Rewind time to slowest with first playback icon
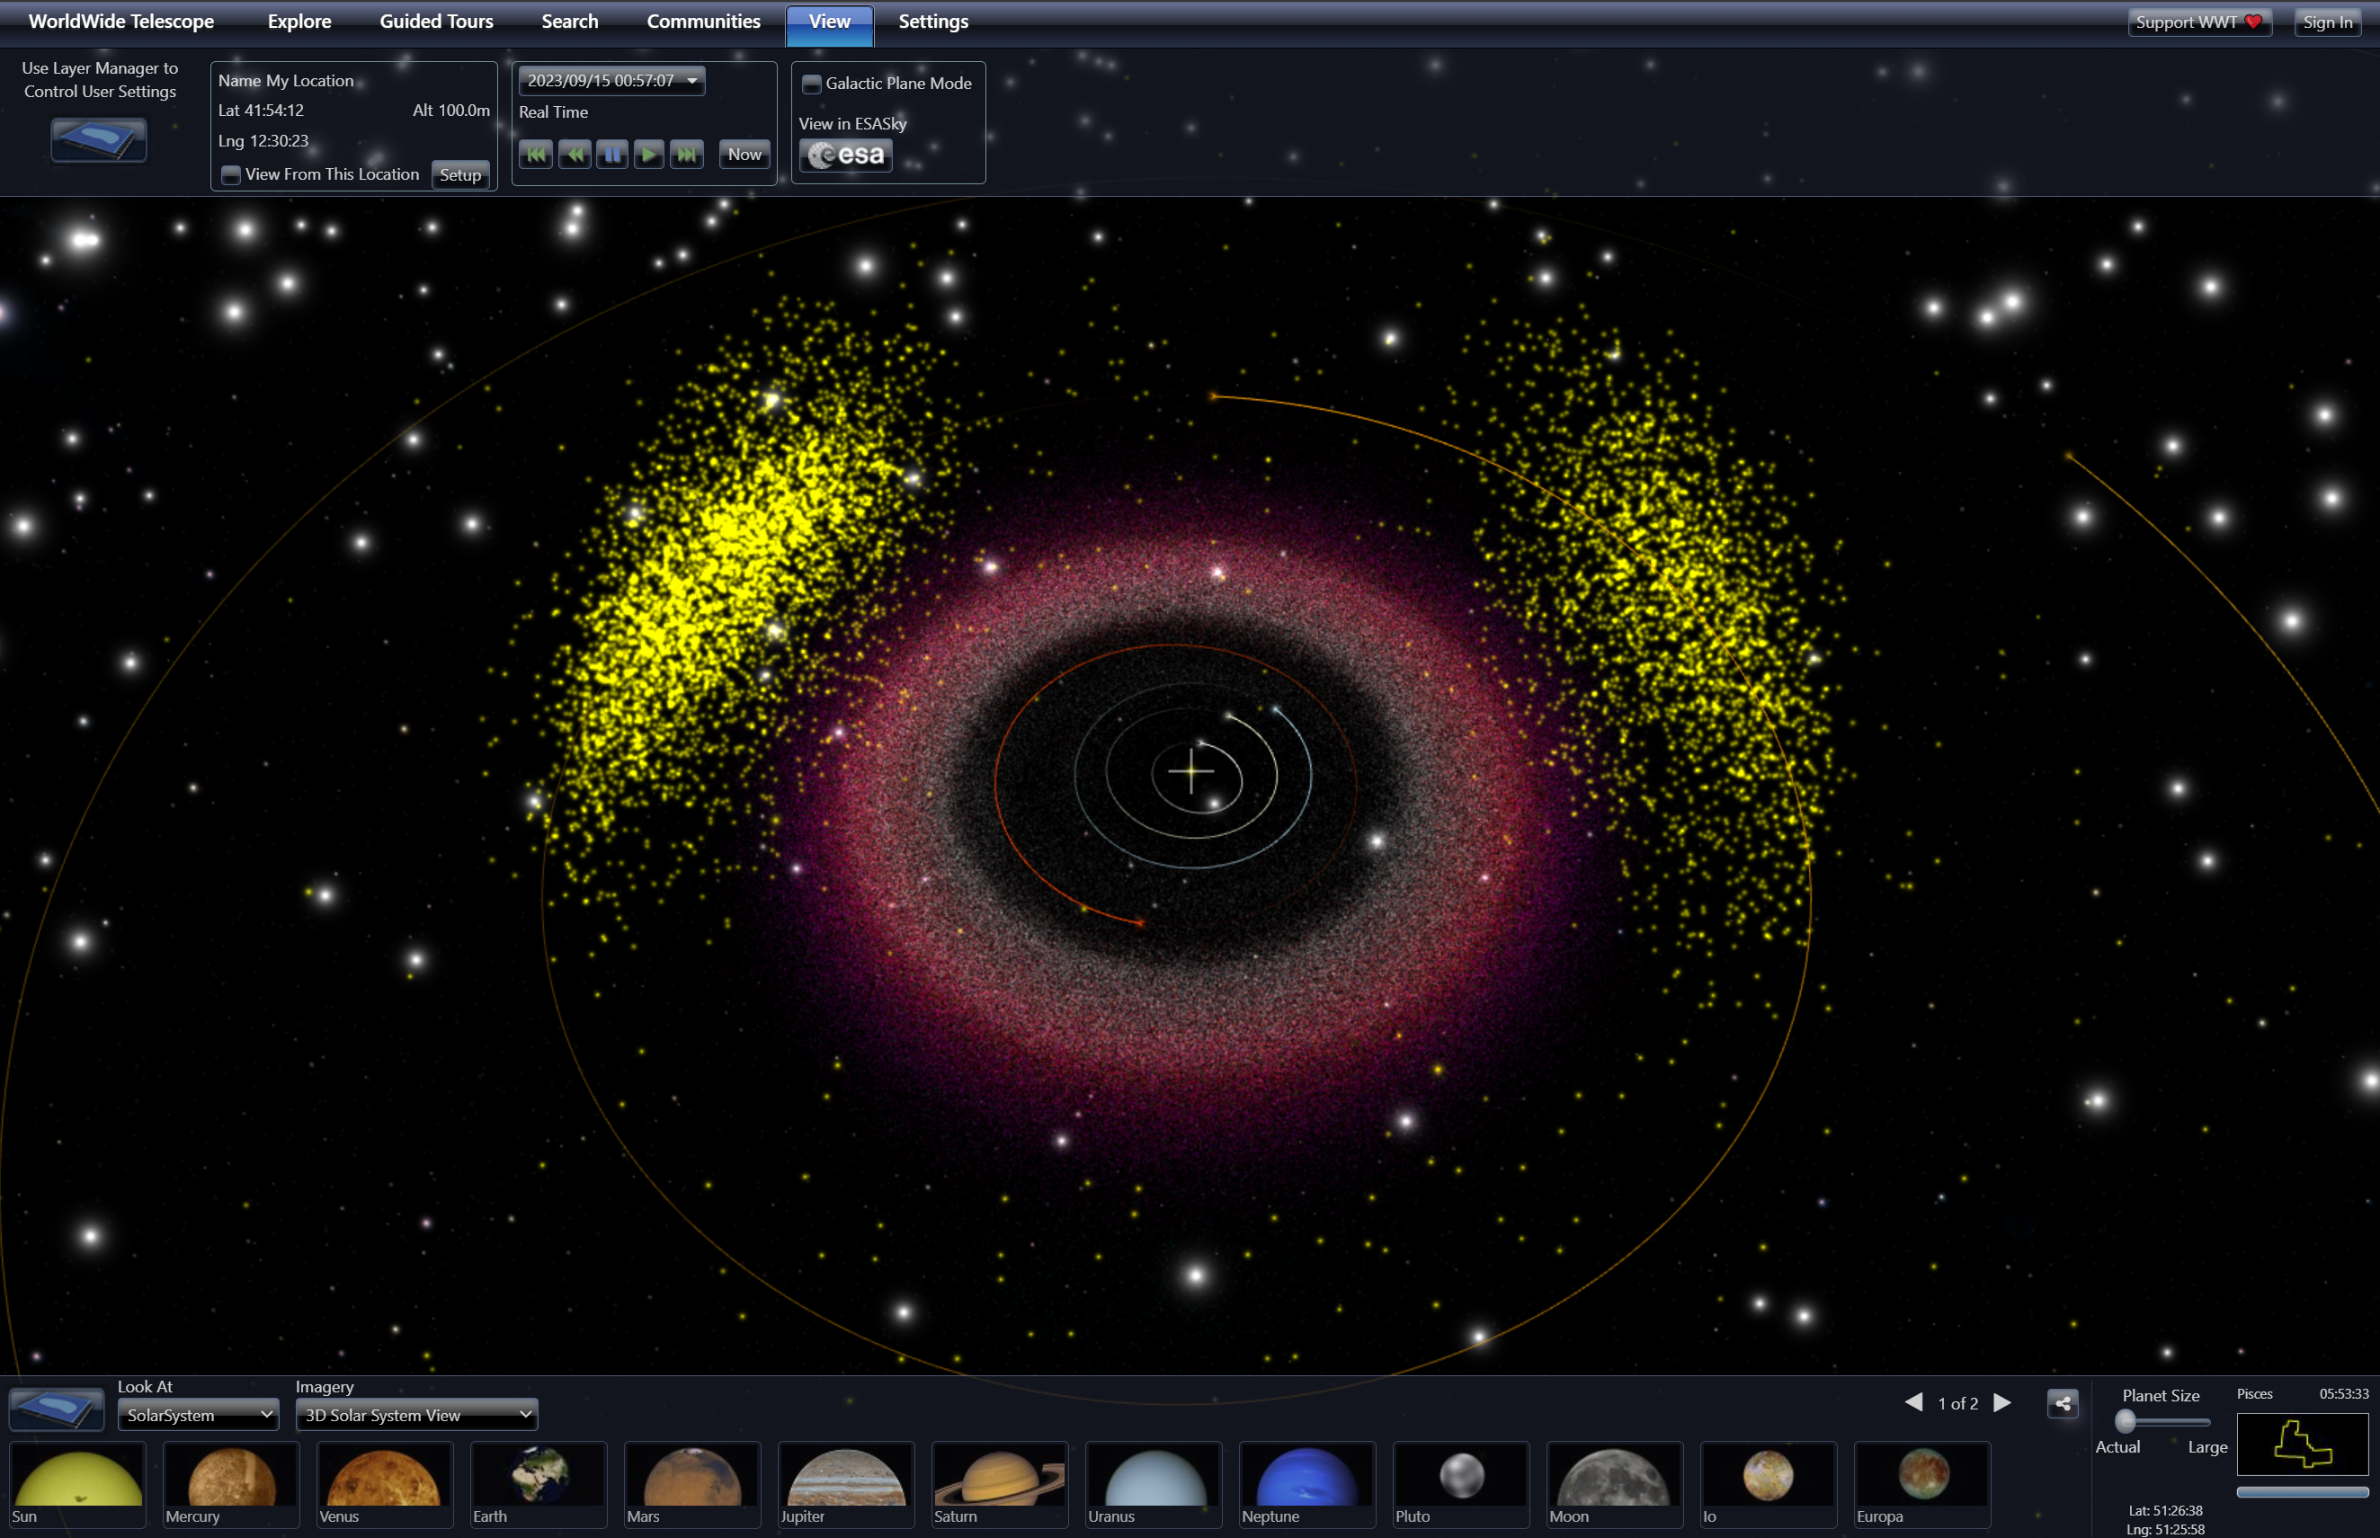This screenshot has height=1538, width=2380. click(x=536, y=155)
